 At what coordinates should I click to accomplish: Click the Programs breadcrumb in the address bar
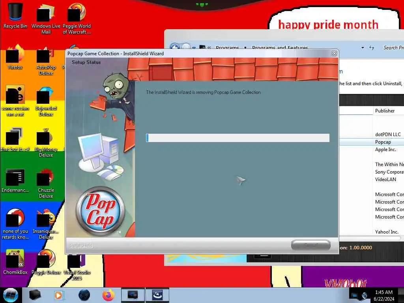[x=227, y=48]
